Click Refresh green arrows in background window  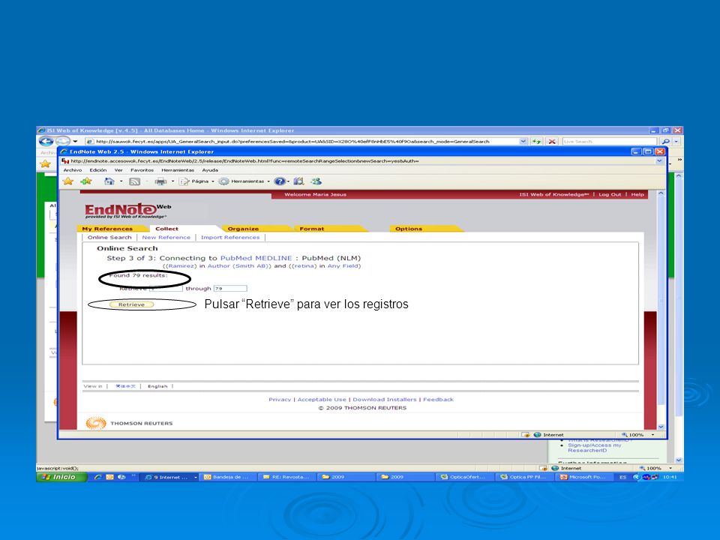[x=536, y=142]
